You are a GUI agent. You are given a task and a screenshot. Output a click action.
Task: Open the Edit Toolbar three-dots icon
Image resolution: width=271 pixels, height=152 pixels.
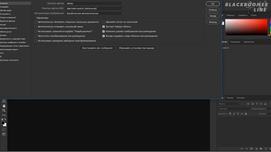pos(4,115)
